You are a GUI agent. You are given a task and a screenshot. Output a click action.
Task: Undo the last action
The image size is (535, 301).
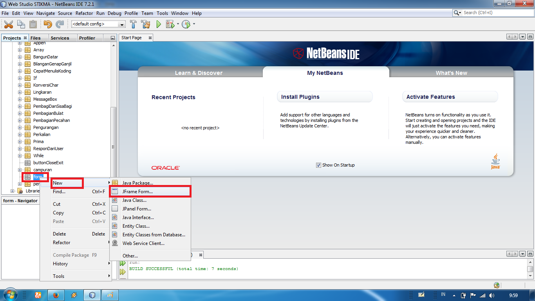(47, 24)
